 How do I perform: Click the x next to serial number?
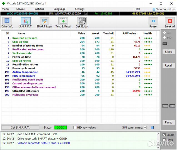[86, 13]
